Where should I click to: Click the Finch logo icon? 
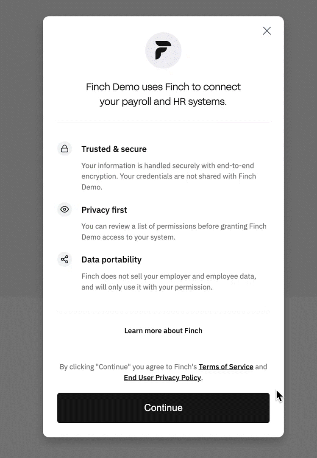click(x=163, y=50)
